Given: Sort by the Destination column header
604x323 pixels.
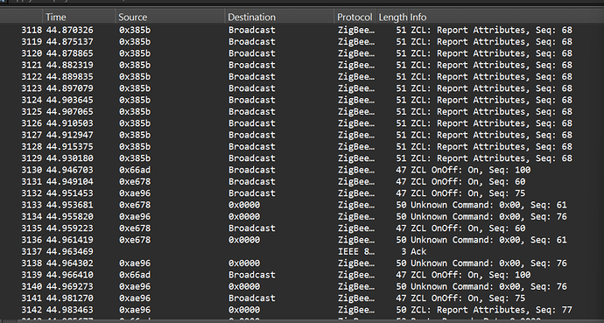Looking at the screenshot, I should coord(279,17).
